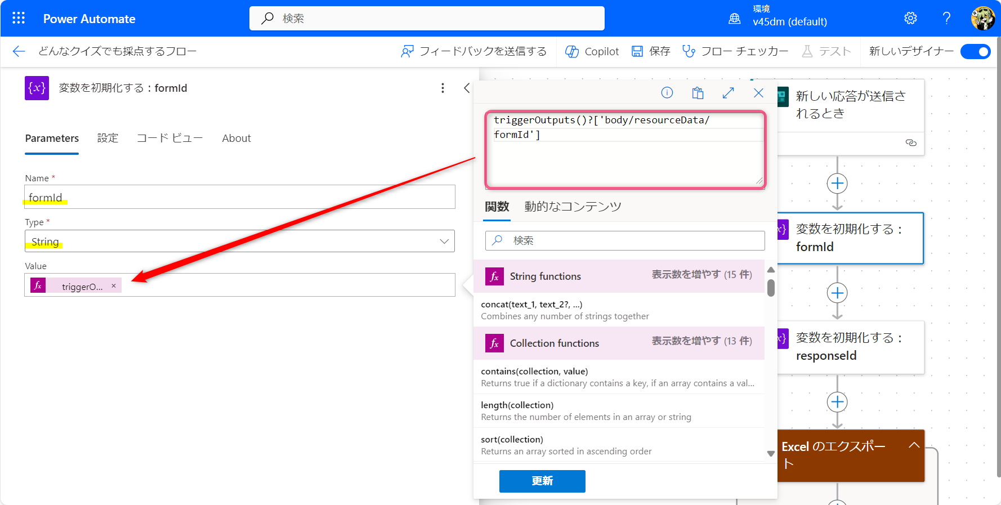Click the triggerO... expression token
The height and width of the screenshot is (505, 1001).
coord(76,286)
